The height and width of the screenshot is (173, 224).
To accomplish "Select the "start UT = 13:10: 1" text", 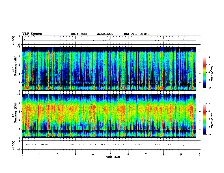I will tap(137, 34).
